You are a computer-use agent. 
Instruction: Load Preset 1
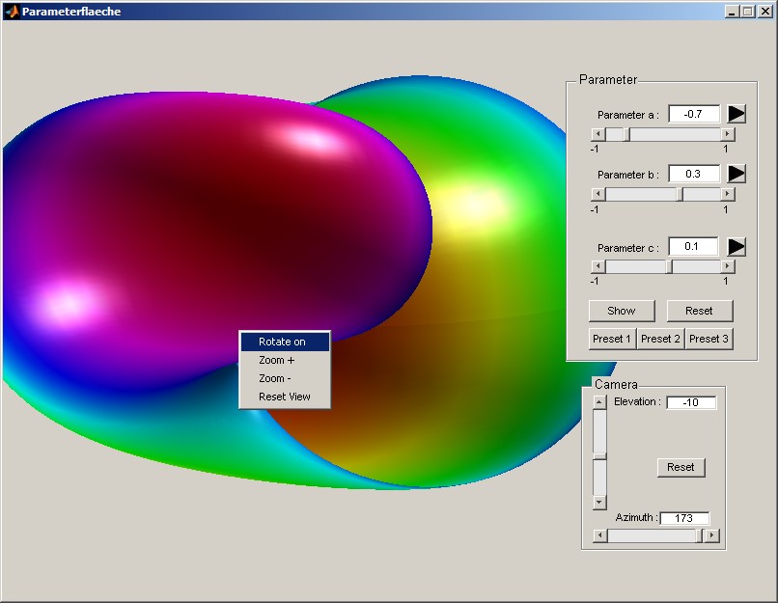click(612, 339)
